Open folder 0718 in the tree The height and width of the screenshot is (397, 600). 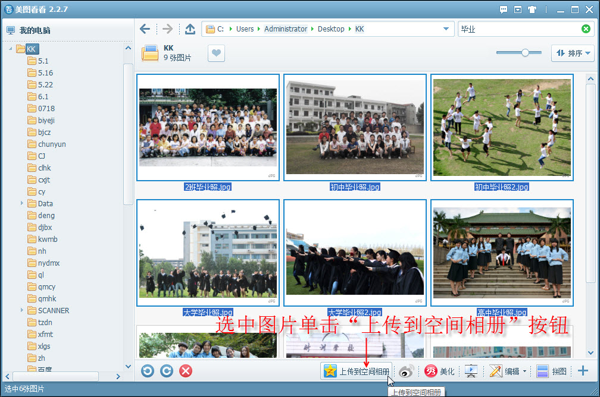41,108
